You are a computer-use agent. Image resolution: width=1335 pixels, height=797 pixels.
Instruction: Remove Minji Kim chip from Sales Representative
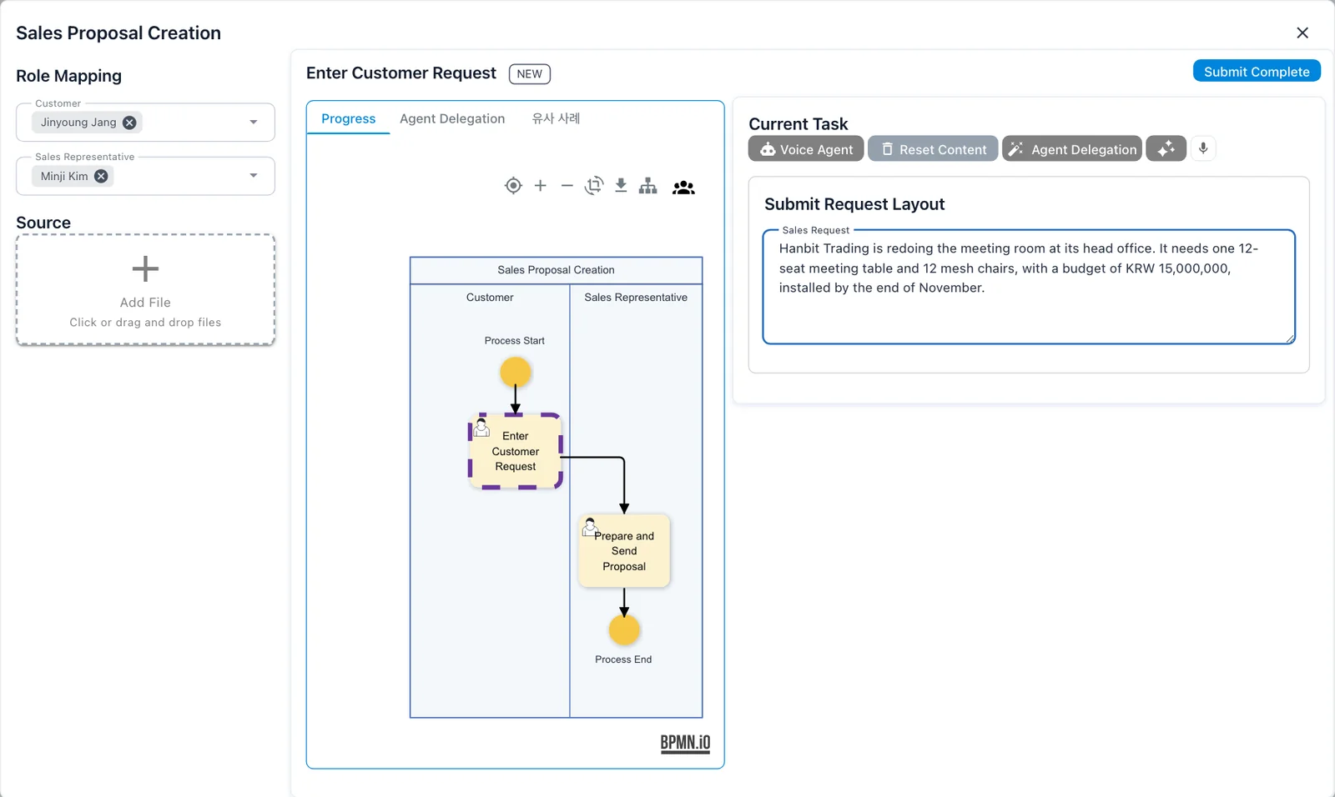point(101,176)
